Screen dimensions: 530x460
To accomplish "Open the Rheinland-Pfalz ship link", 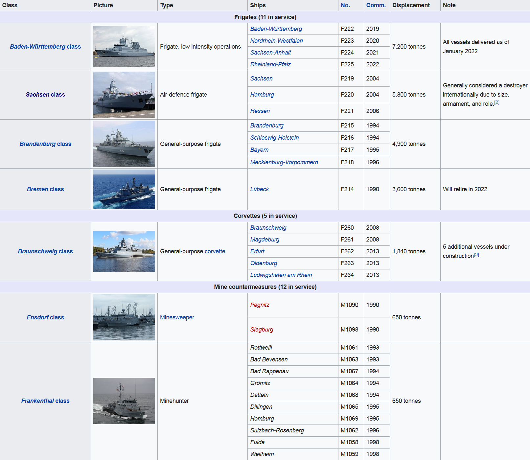I will point(270,64).
